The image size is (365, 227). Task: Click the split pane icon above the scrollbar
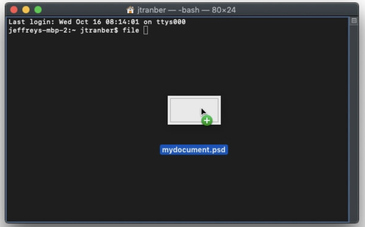coord(354,21)
